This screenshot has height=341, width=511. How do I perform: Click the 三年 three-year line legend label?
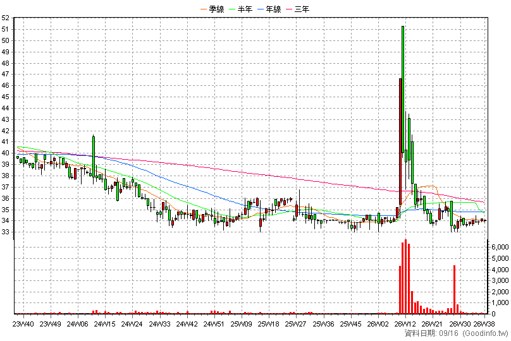[302, 9]
